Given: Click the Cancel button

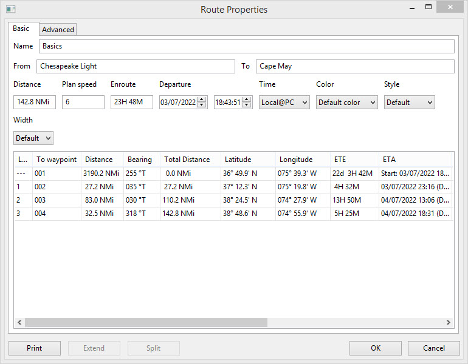Looking at the screenshot, I should [x=433, y=348].
